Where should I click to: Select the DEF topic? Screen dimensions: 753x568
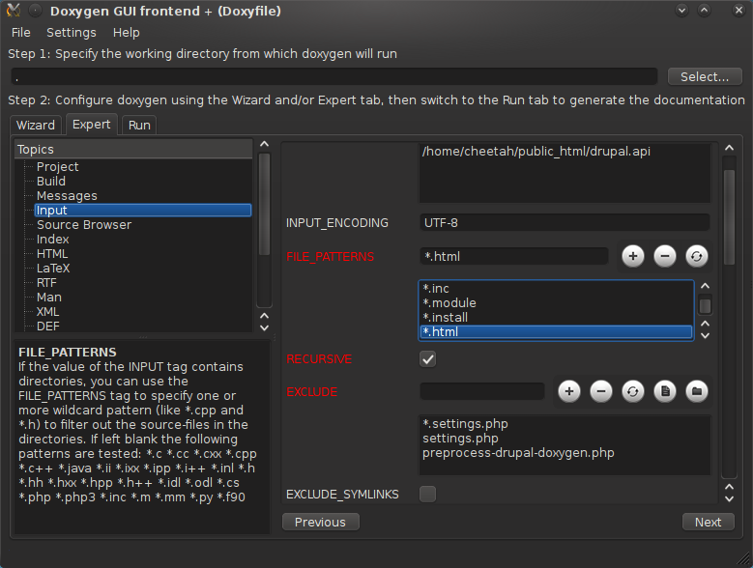pyautogui.click(x=48, y=326)
